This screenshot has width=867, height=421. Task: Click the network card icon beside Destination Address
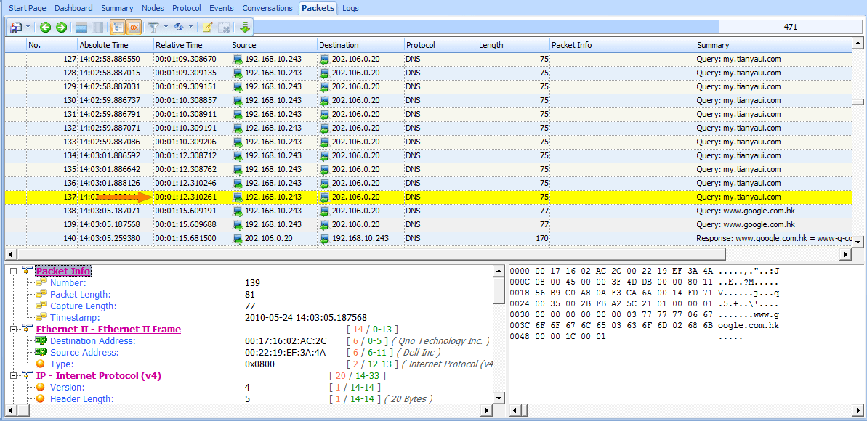tap(41, 341)
